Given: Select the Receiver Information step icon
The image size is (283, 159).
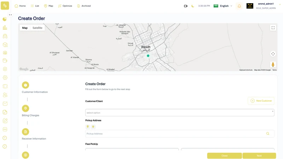Looking at the screenshot, I should click(25, 132).
